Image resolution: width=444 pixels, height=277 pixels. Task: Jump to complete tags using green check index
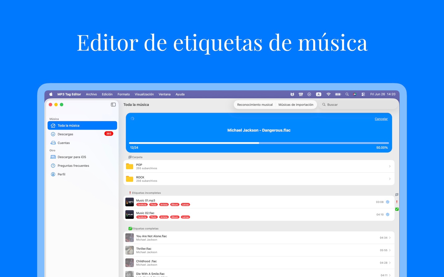coord(397,209)
